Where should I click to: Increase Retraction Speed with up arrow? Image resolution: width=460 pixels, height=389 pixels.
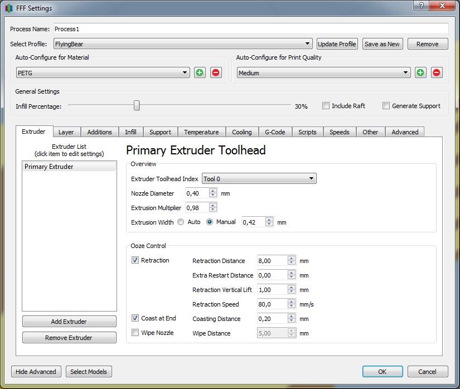click(x=292, y=302)
